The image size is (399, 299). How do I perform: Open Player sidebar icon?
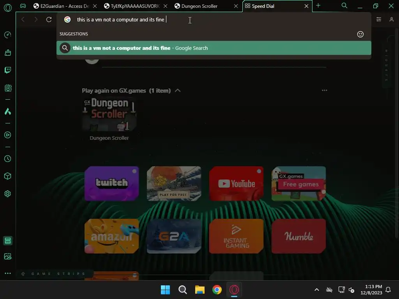click(x=8, y=135)
